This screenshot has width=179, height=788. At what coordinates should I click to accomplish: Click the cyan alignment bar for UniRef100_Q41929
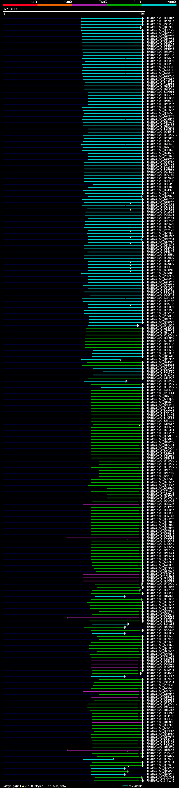105,381
